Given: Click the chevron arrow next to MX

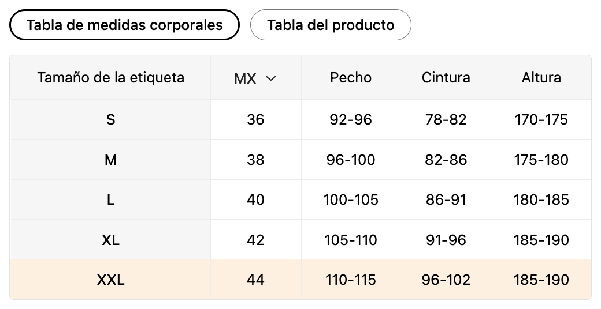Looking at the screenshot, I should coord(270,78).
